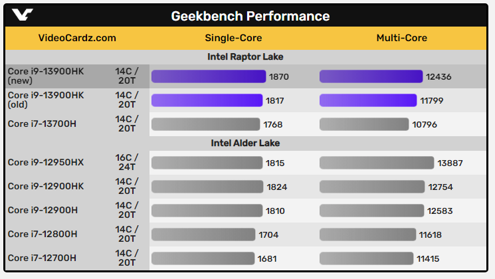The image size is (495, 279).
Task: Click the single-core score 1824
Action: pyautogui.click(x=277, y=187)
